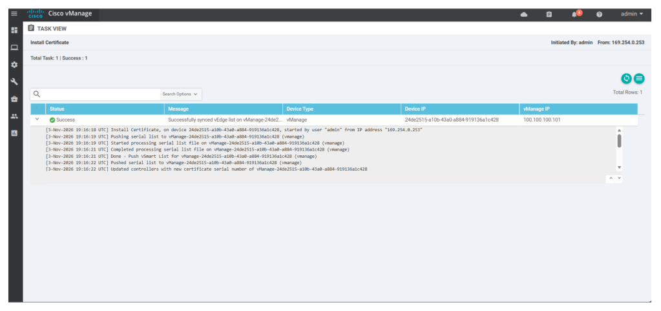Refresh the task table
The image size is (661, 311).
[625, 78]
